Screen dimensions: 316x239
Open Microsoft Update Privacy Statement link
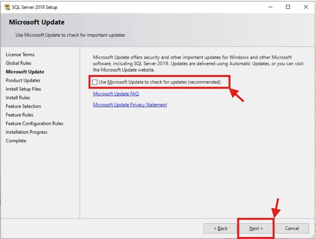[x=130, y=105]
